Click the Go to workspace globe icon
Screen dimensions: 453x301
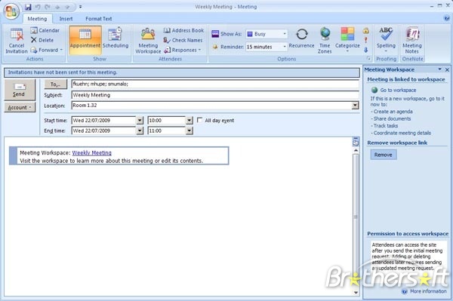[x=374, y=90]
